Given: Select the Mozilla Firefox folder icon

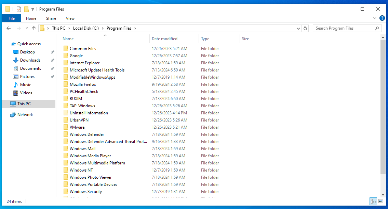Looking at the screenshot, I should [x=66, y=84].
